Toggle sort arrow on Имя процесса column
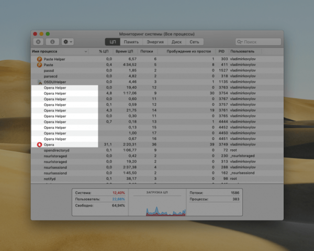The height and width of the screenshot is (251, 314). 86,51
